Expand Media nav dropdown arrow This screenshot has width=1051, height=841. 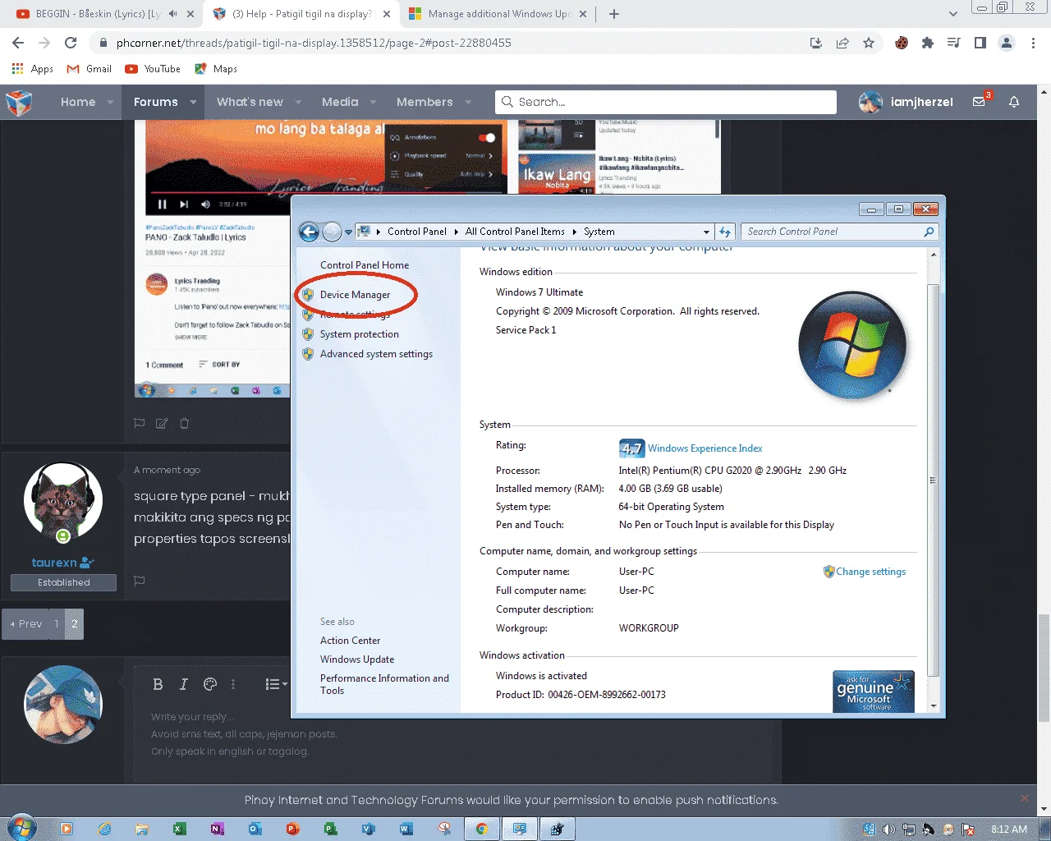click(374, 103)
